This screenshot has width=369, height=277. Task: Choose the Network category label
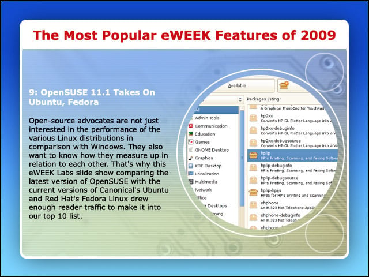(x=204, y=190)
